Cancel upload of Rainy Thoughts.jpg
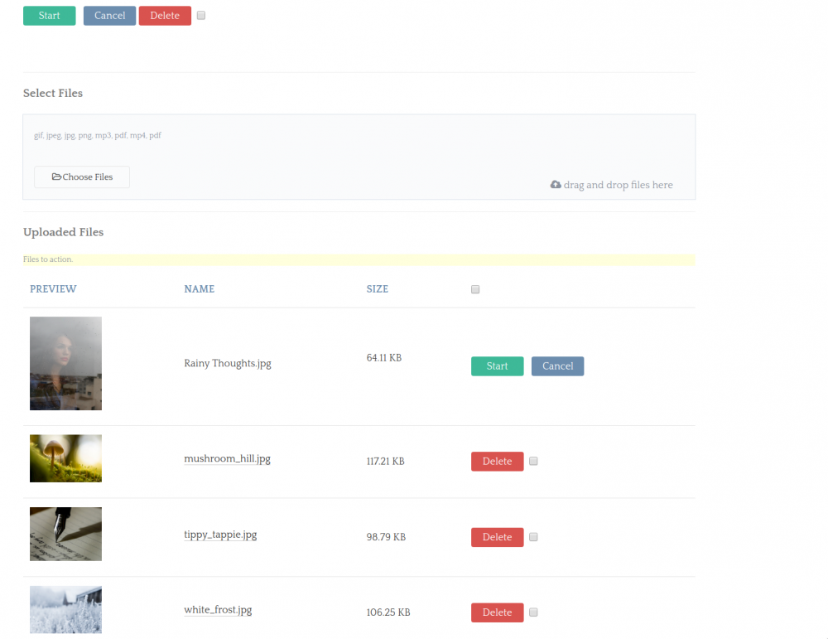 click(557, 366)
